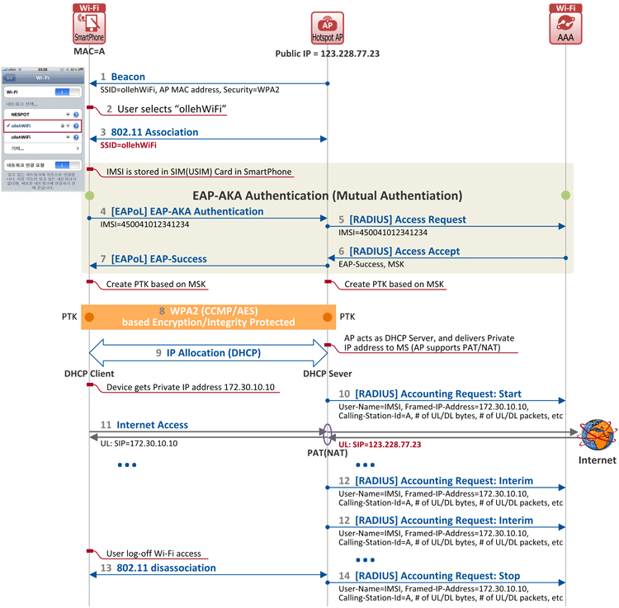Click green dot at EAP-AKA Authentication left
Image resolution: width=619 pixels, height=608 pixels.
pyautogui.click(x=90, y=196)
